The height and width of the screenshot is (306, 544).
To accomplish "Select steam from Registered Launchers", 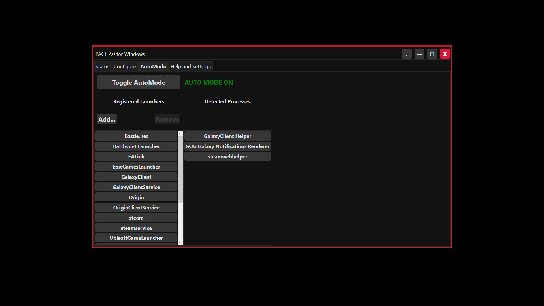I will 136,217.
